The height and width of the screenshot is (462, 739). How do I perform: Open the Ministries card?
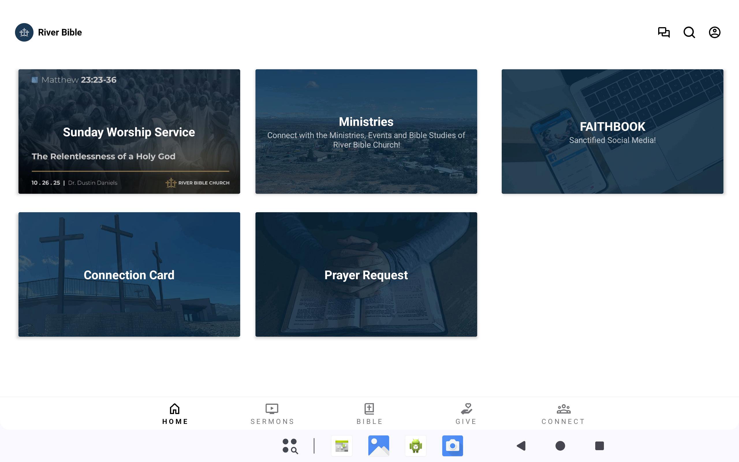click(366, 131)
